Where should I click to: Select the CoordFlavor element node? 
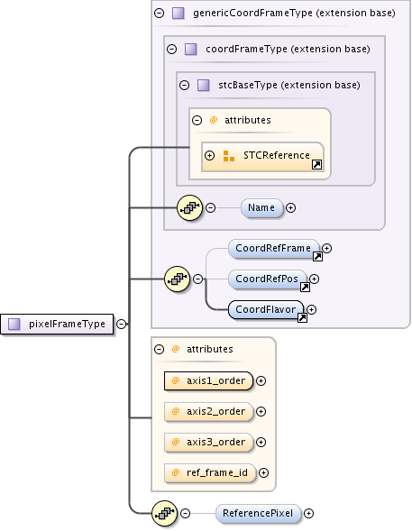[266, 310]
